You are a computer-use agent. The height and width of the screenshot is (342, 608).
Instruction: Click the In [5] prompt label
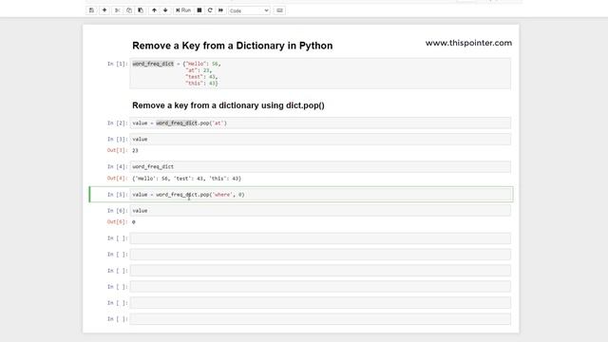pyautogui.click(x=117, y=195)
